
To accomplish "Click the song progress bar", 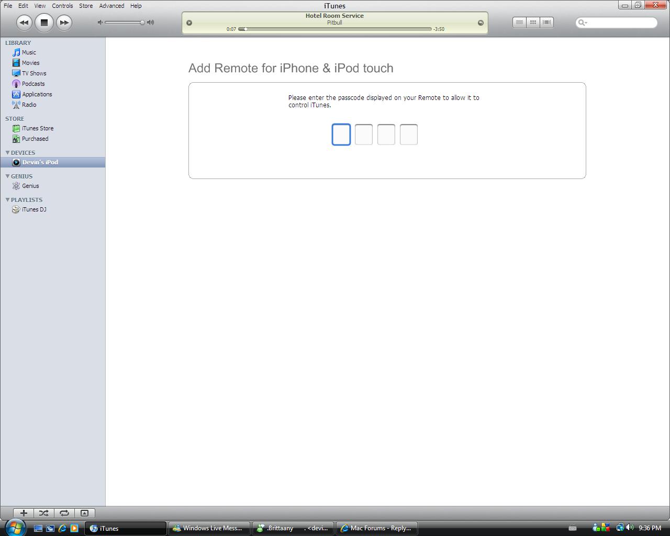I will 335,29.
